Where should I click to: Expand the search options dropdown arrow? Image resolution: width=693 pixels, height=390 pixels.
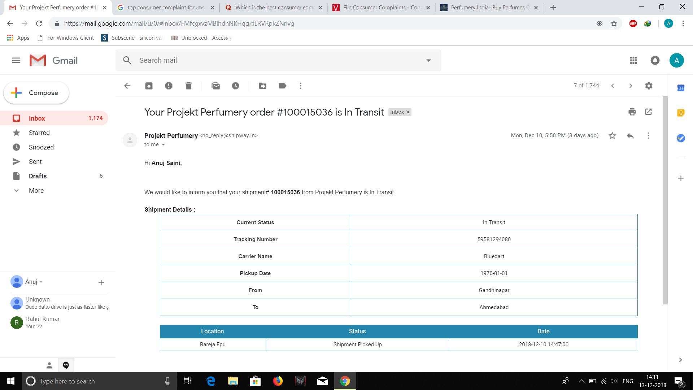[428, 60]
